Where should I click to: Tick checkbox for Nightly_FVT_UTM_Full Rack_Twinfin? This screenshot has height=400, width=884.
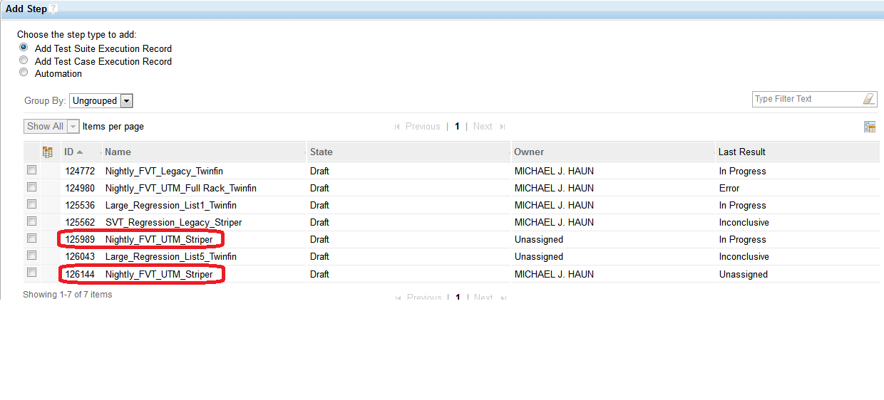31,187
